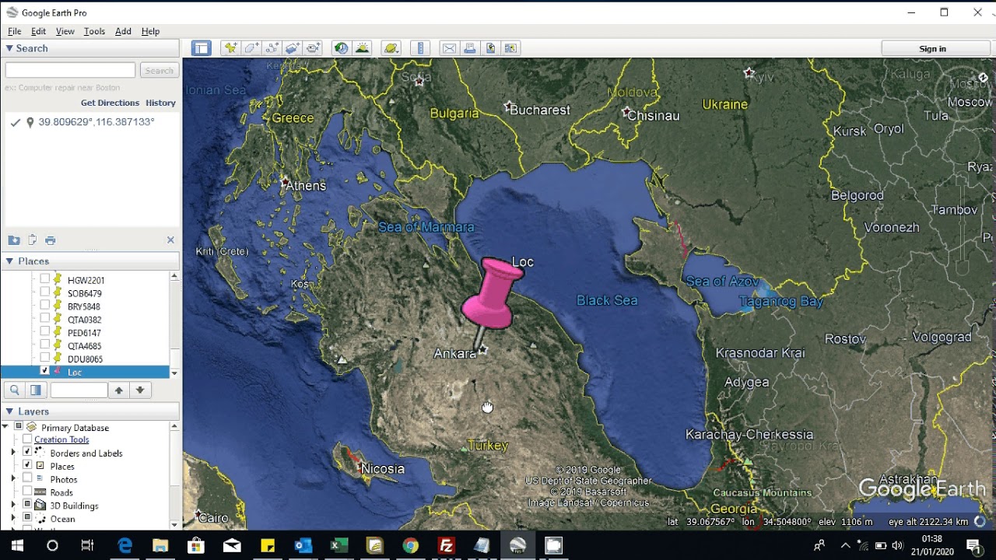Click the Print toolbar icon

(x=470, y=48)
